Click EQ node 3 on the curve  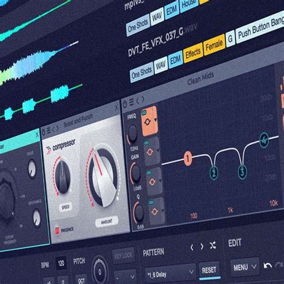pyautogui.click(x=242, y=172)
